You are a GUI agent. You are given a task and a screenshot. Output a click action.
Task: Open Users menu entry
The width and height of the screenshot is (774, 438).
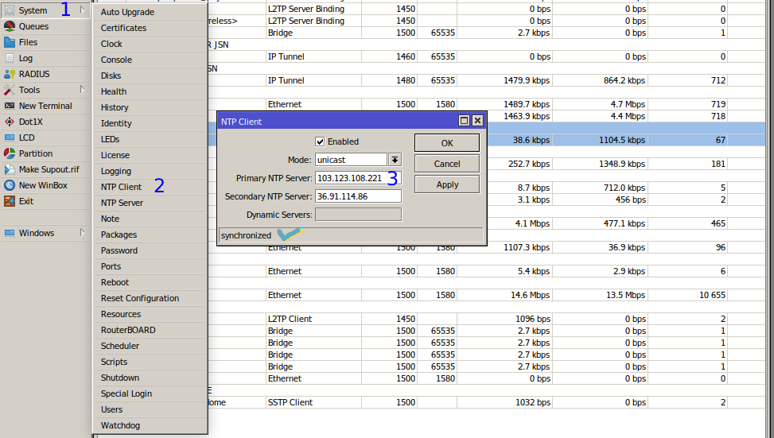(150, 409)
